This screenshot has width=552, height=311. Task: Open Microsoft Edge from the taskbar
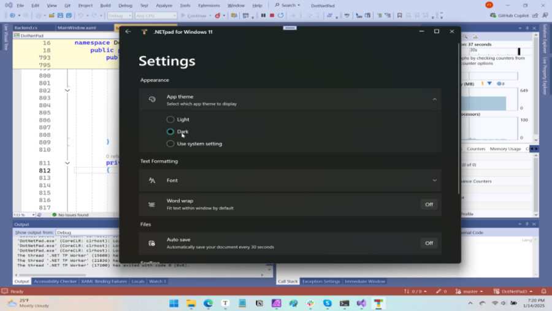pyautogui.click(x=208, y=304)
